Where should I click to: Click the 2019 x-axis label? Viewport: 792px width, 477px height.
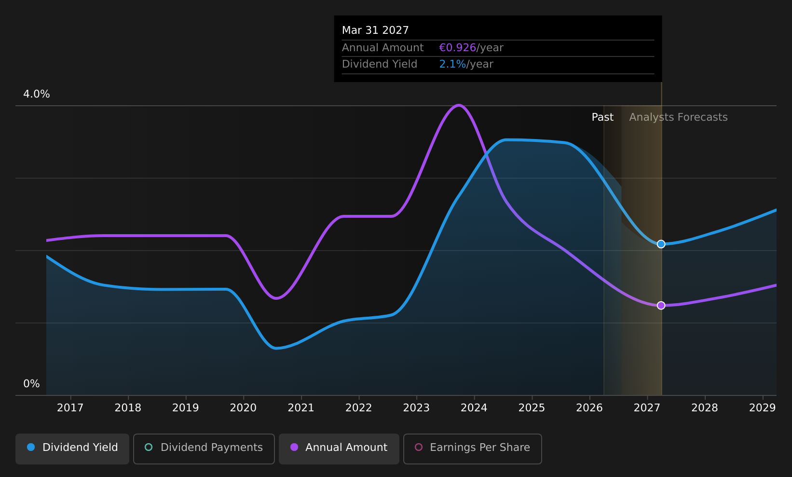click(x=186, y=408)
